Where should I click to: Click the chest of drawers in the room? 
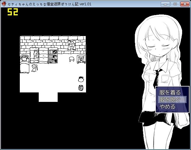(x=43, y=56)
